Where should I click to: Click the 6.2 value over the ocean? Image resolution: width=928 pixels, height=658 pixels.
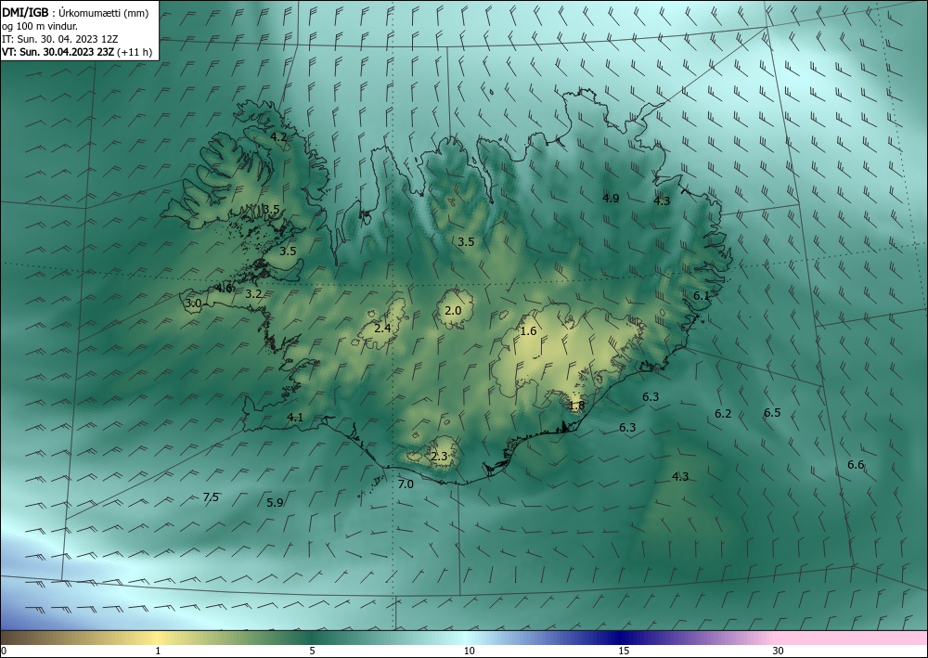[723, 414]
